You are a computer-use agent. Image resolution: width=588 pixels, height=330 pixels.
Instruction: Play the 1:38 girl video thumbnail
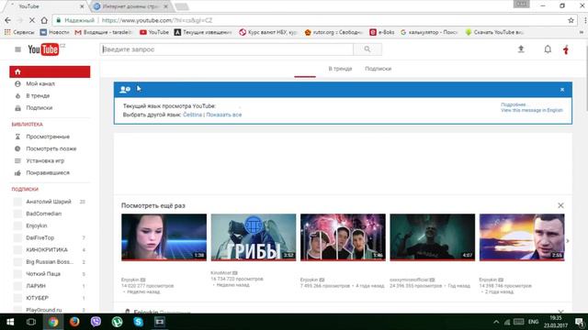click(x=164, y=237)
